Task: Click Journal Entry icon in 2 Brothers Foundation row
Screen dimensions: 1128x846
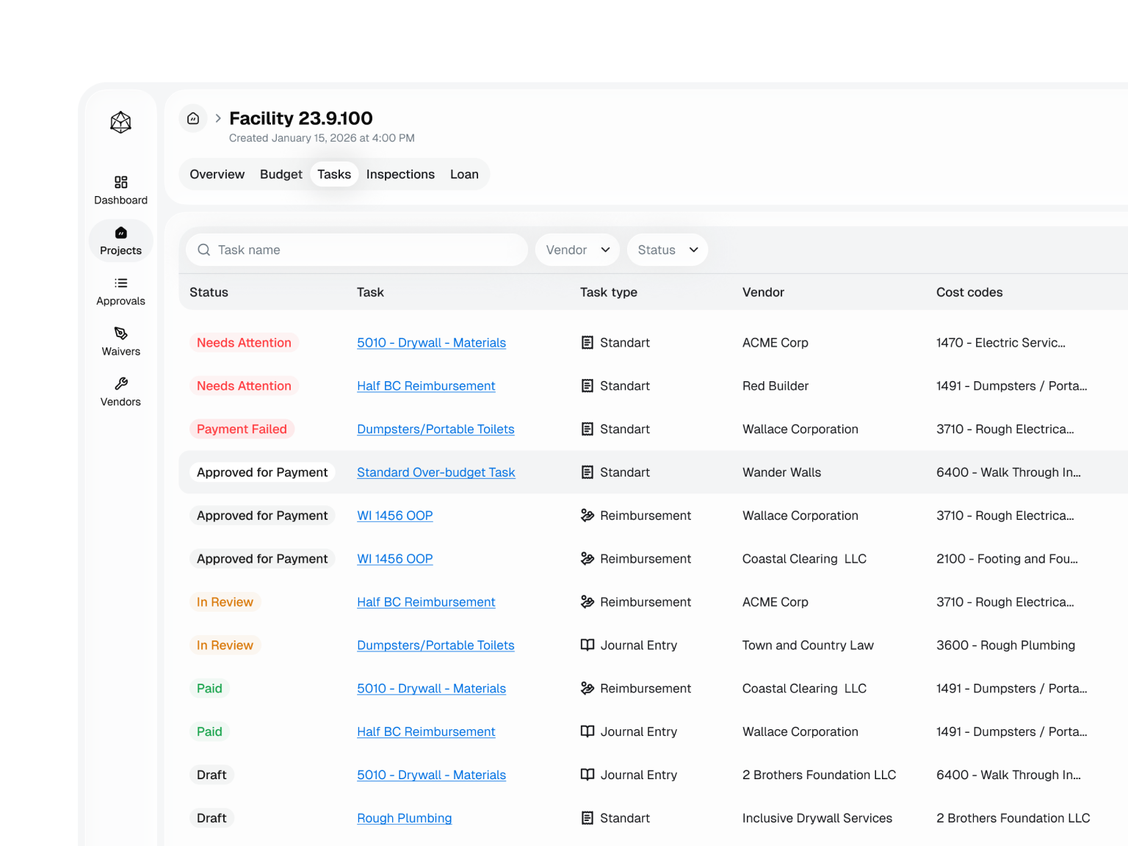Action: (x=587, y=775)
